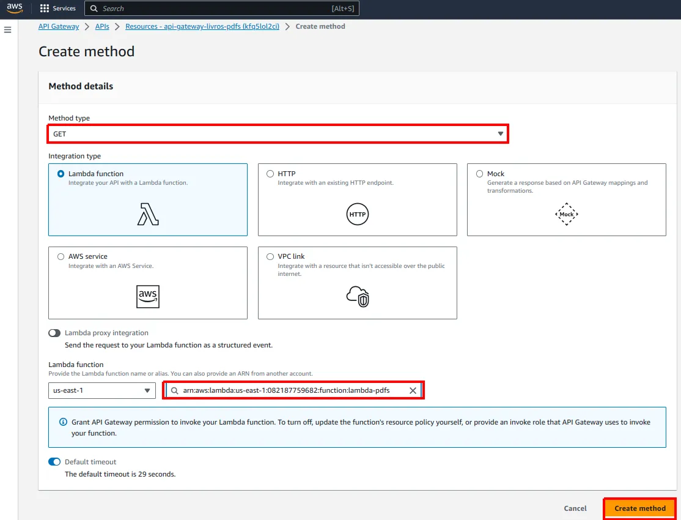Viewport: 681px width, 520px height.
Task: Disable the Default timeout toggle
Action: tap(54, 462)
